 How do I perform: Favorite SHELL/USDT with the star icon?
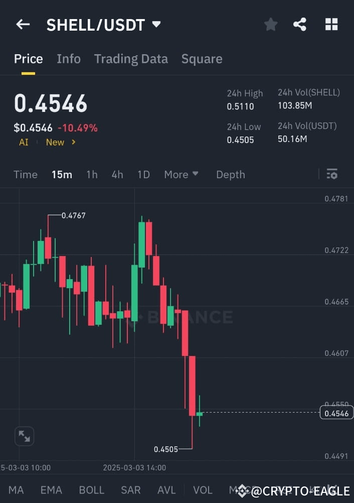click(271, 24)
